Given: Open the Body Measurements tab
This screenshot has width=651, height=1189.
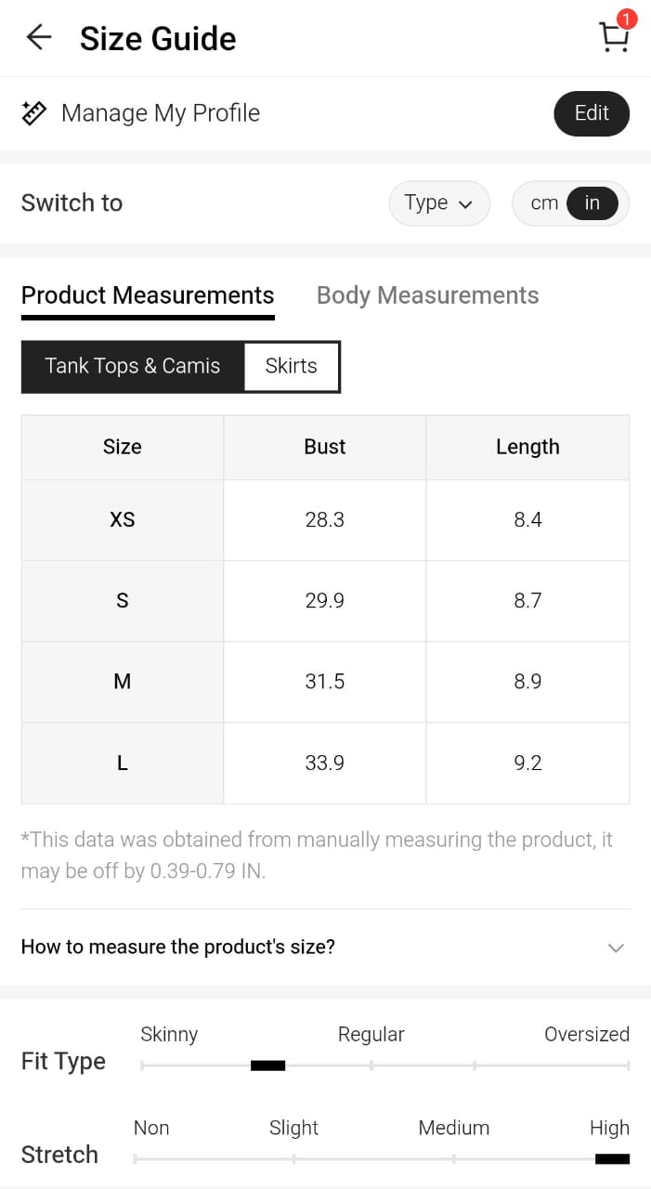Looking at the screenshot, I should [427, 295].
